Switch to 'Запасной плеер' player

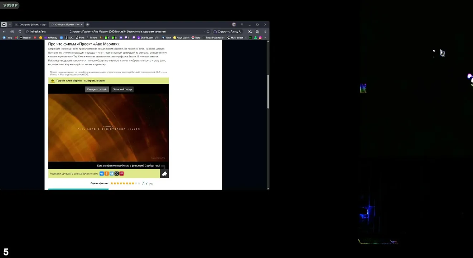[x=122, y=89]
